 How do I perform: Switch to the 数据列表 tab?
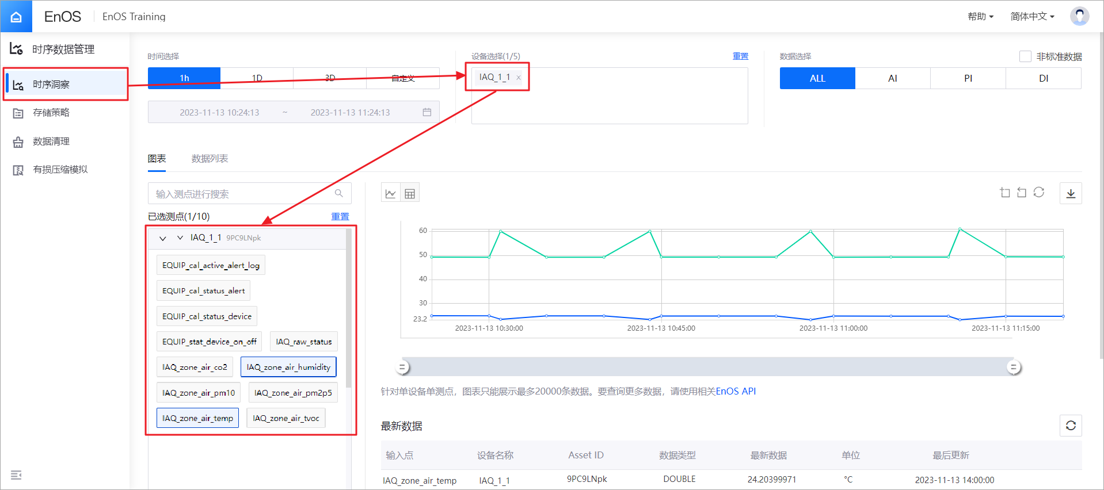coord(210,159)
